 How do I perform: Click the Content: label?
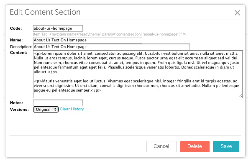[18, 53]
